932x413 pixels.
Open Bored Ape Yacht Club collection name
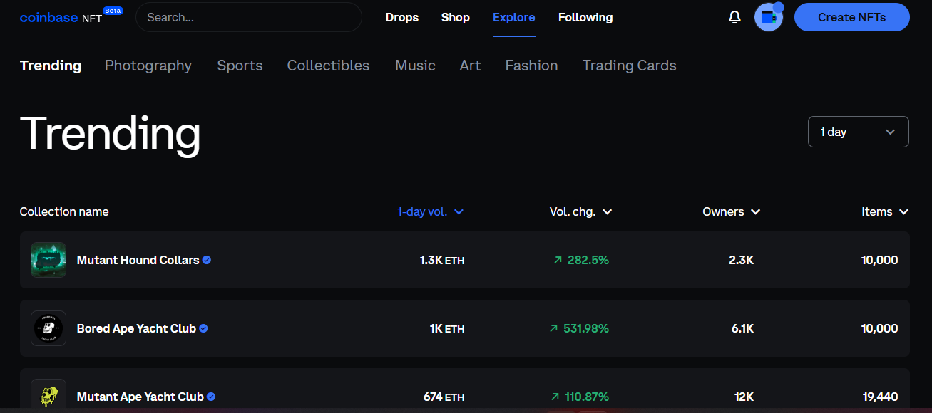[x=136, y=328]
